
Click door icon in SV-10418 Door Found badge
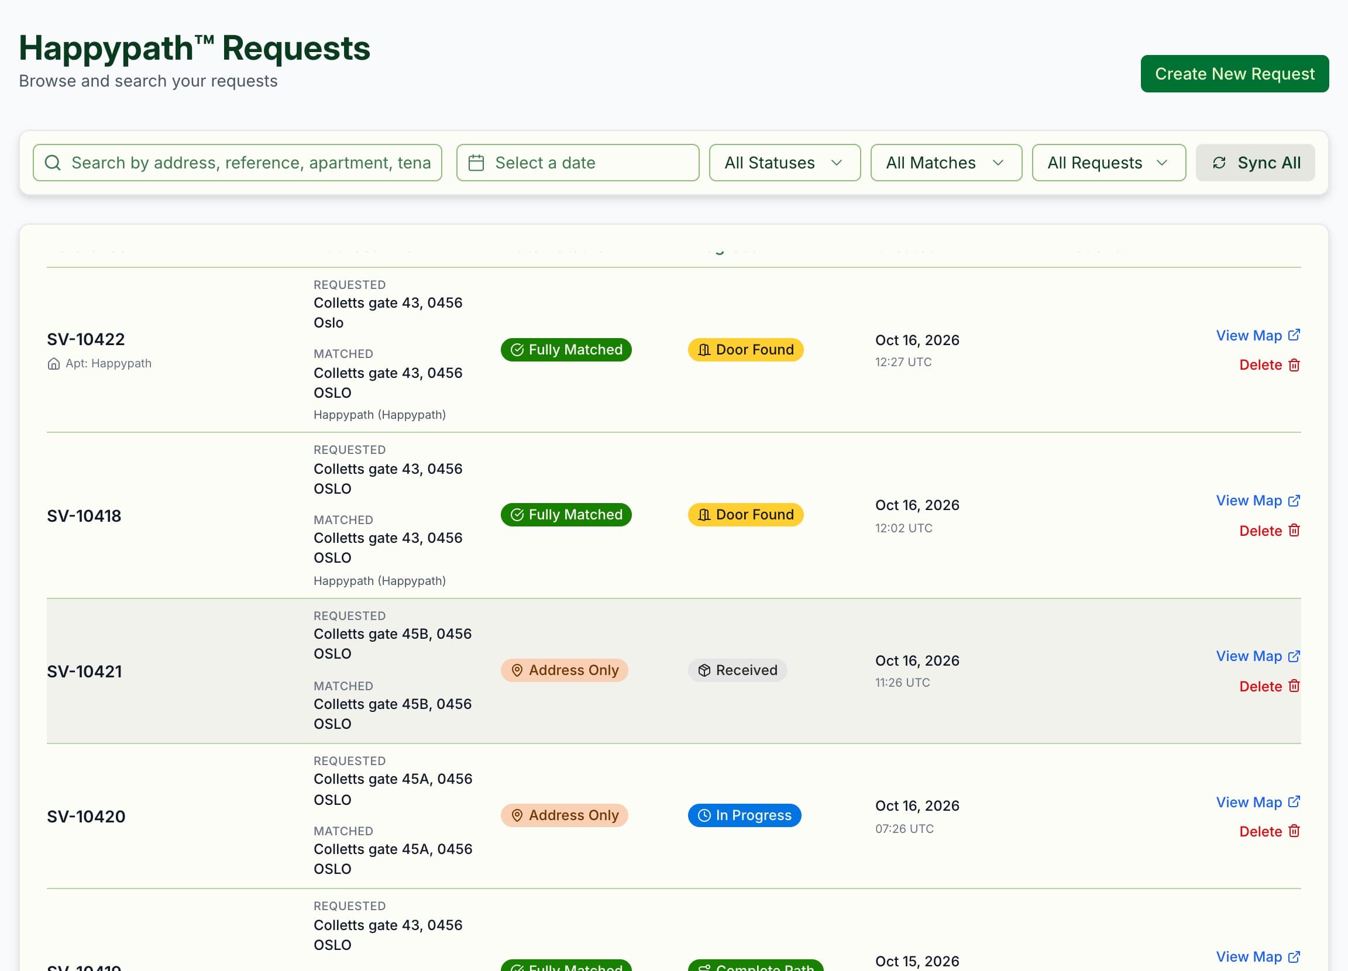click(x=704, y=515)
